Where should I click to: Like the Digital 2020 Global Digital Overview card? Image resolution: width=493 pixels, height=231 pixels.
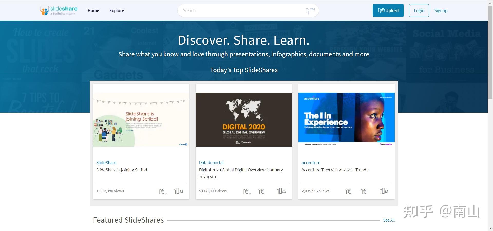pyautogui.click(x=246, y=191)
